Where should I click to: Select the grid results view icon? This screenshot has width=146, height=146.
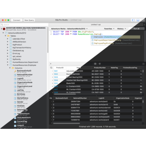pyautogui.click(x=95, y=64)
